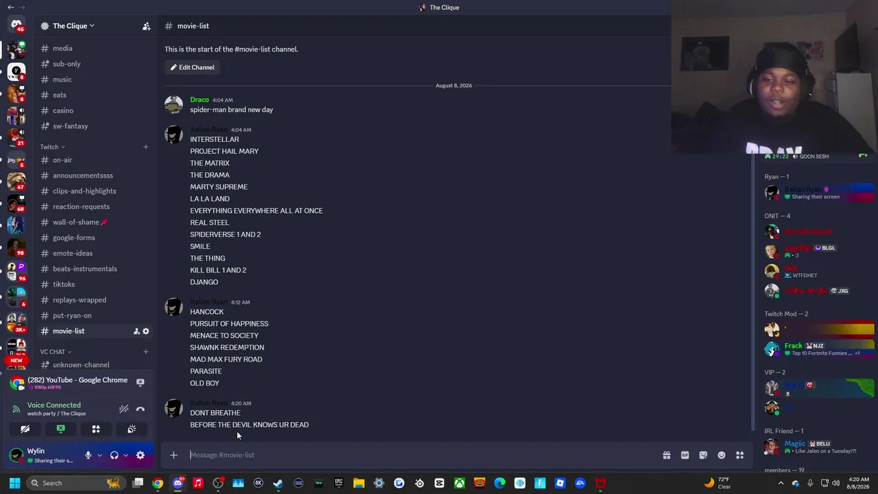Image resolution: width=878 pixels, height=494 pixels.
Task: Launch Epic Games from taskbar
Action: [x=339, y=483]
